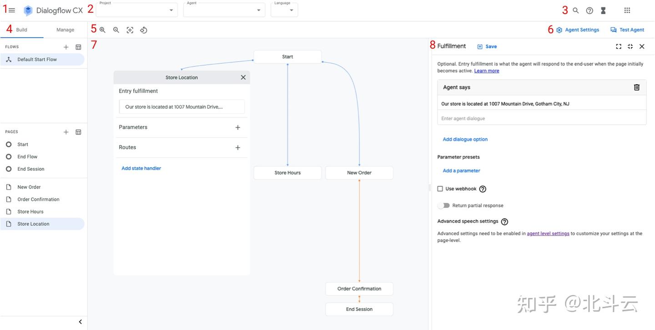
Task: Open the Agent dropdown
Action: [224, 10]
